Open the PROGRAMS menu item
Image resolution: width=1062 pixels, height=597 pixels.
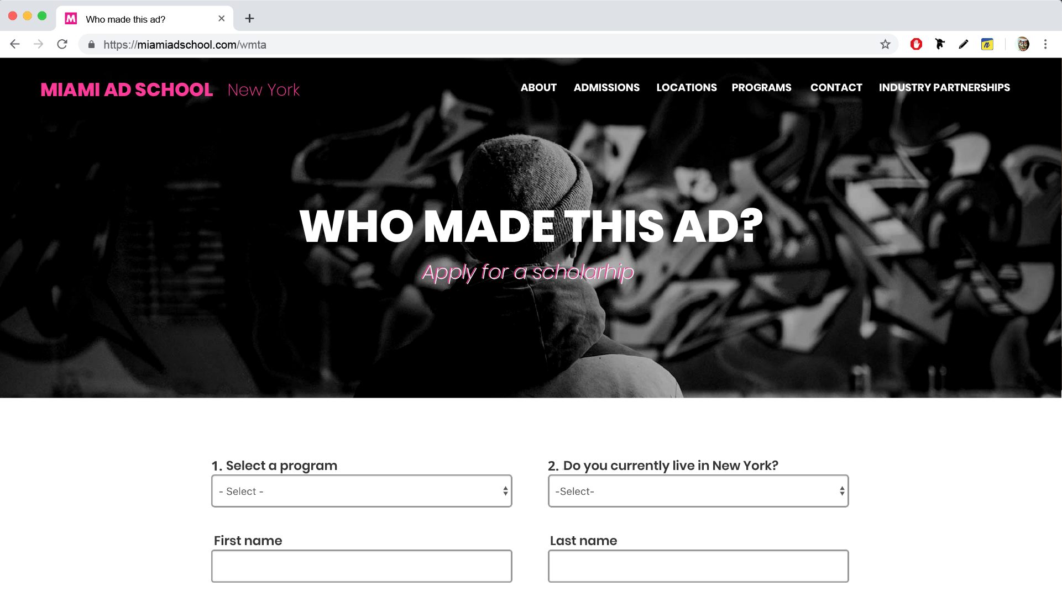coord(761,87)
